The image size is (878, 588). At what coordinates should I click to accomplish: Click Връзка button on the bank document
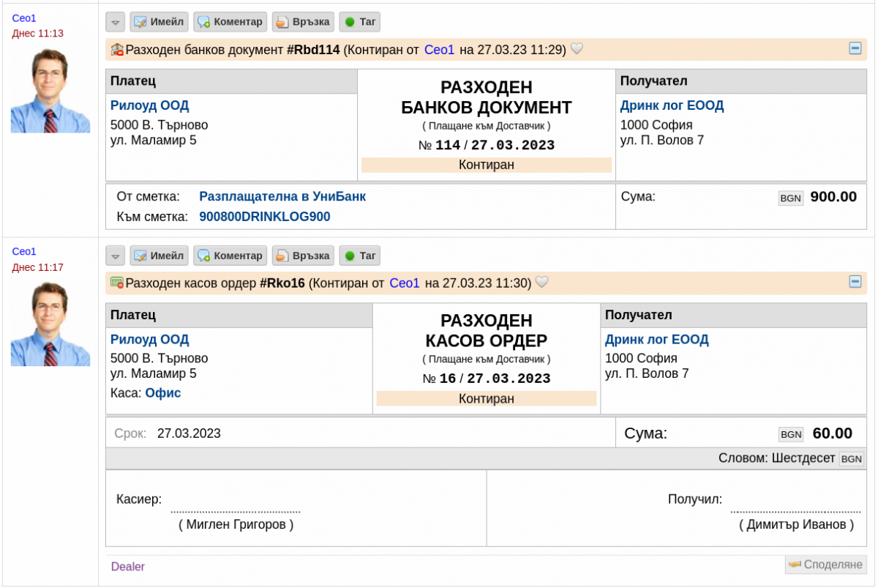[x=303, y=22]
